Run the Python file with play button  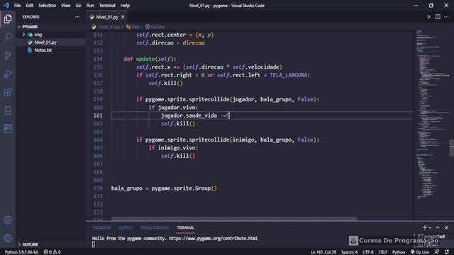coord(428,17)
